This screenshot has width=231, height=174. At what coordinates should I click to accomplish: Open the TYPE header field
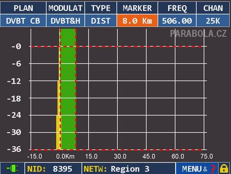pos(101,8)
